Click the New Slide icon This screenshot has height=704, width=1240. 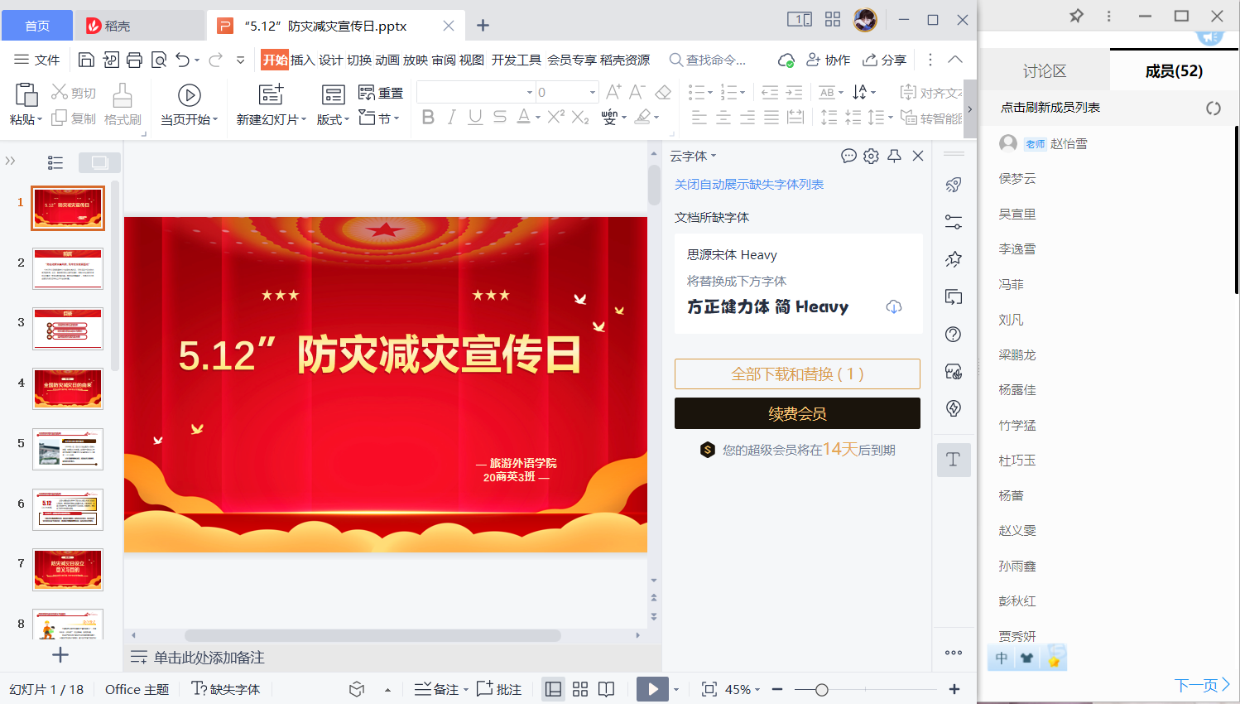[271, 94]
